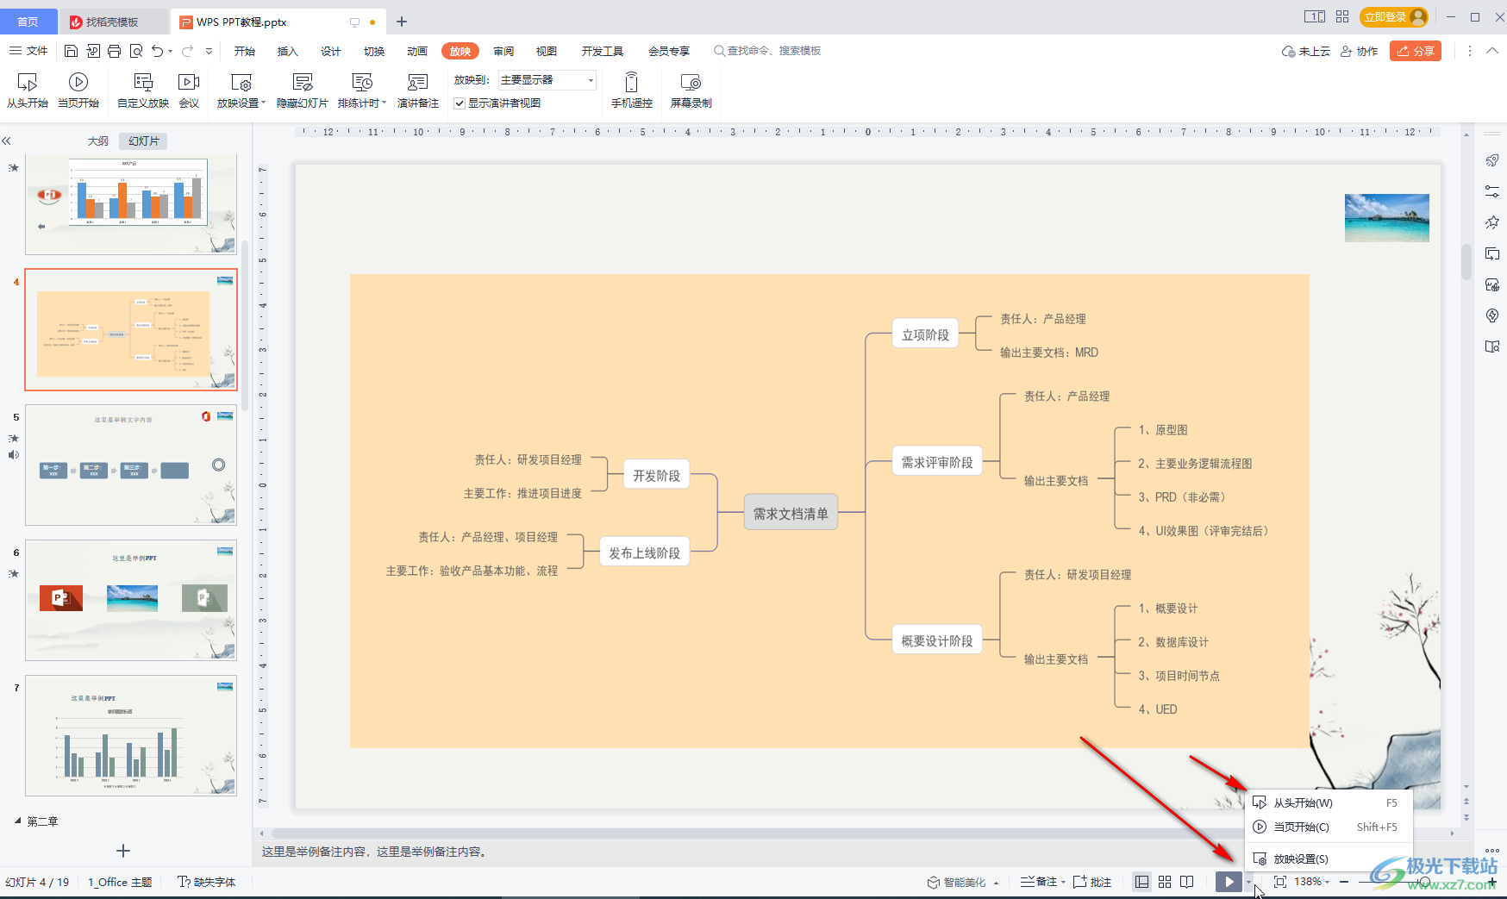The width and height of the screenshot is (1507, 899).
Task: Switch to 视图 ribbon tab
Action: pyautogui.click(x=547, y=51)
